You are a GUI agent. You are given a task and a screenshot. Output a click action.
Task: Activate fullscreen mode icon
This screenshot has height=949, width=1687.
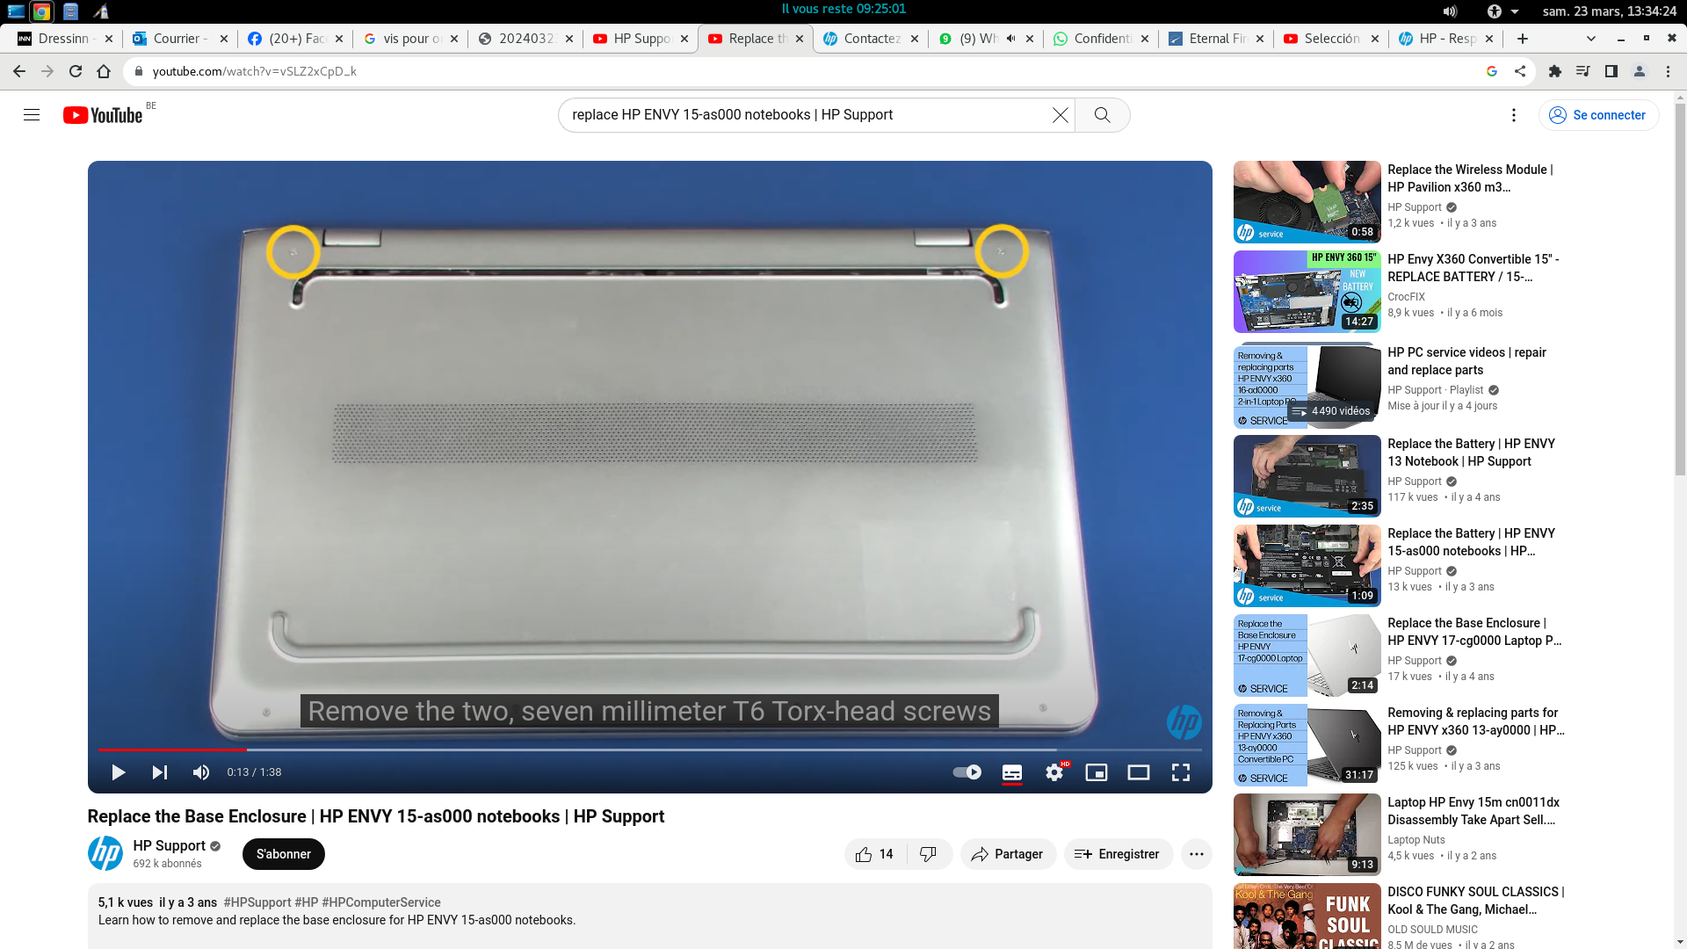pyautogui.click(x=1181, y=772)
